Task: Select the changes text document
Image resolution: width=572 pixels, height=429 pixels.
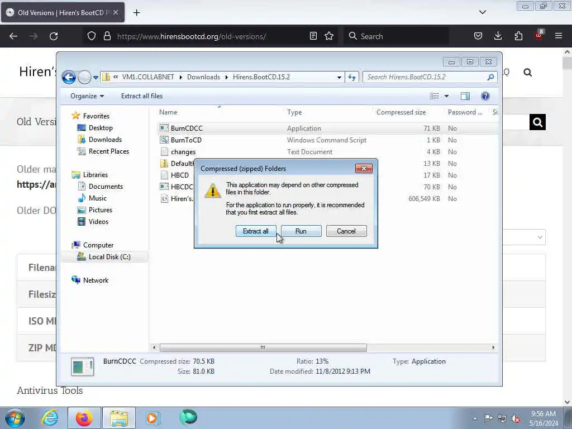Action: 327,152
